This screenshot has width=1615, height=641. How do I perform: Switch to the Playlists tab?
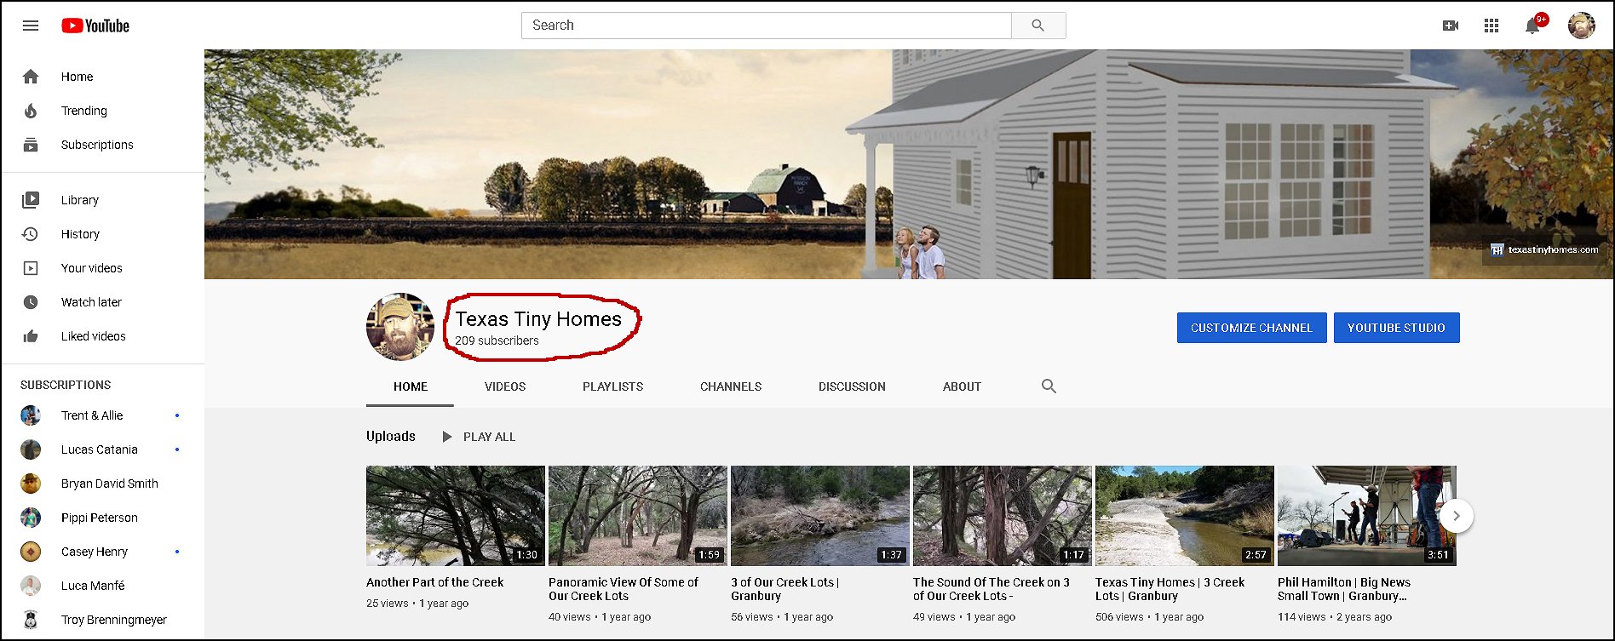(x=613, y=386)
